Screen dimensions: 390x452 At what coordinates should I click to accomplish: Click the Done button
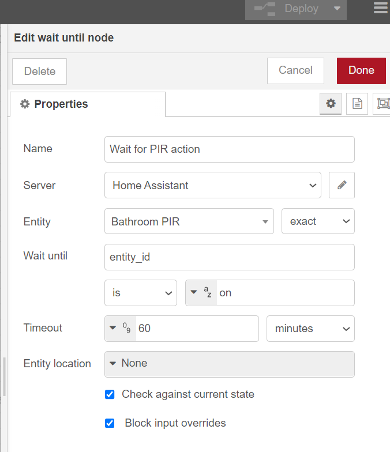361,70
